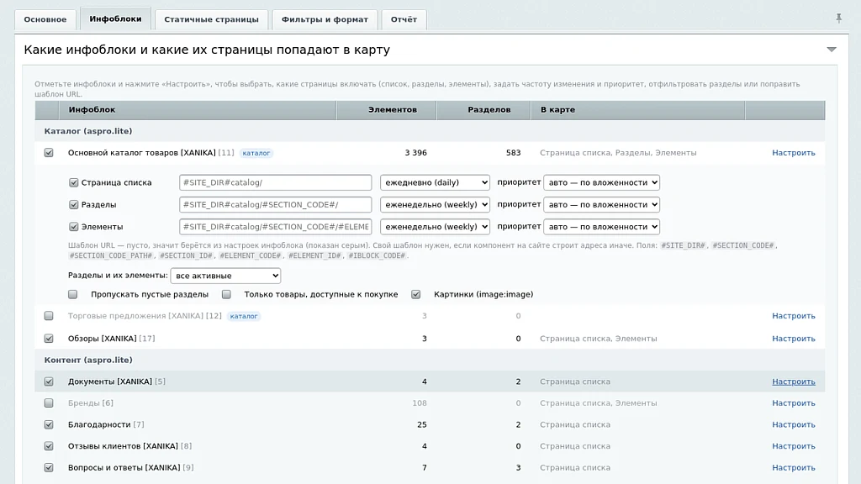Edit the Страница списка URL template field
Viewport: 861px width, 484px height.
(x=275, y=182)
